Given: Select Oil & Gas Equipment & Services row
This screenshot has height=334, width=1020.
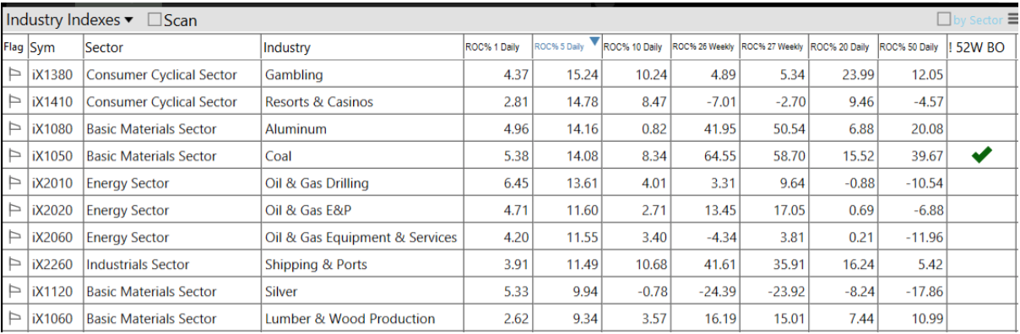Looking at the screenshot, I should point(509,237).
